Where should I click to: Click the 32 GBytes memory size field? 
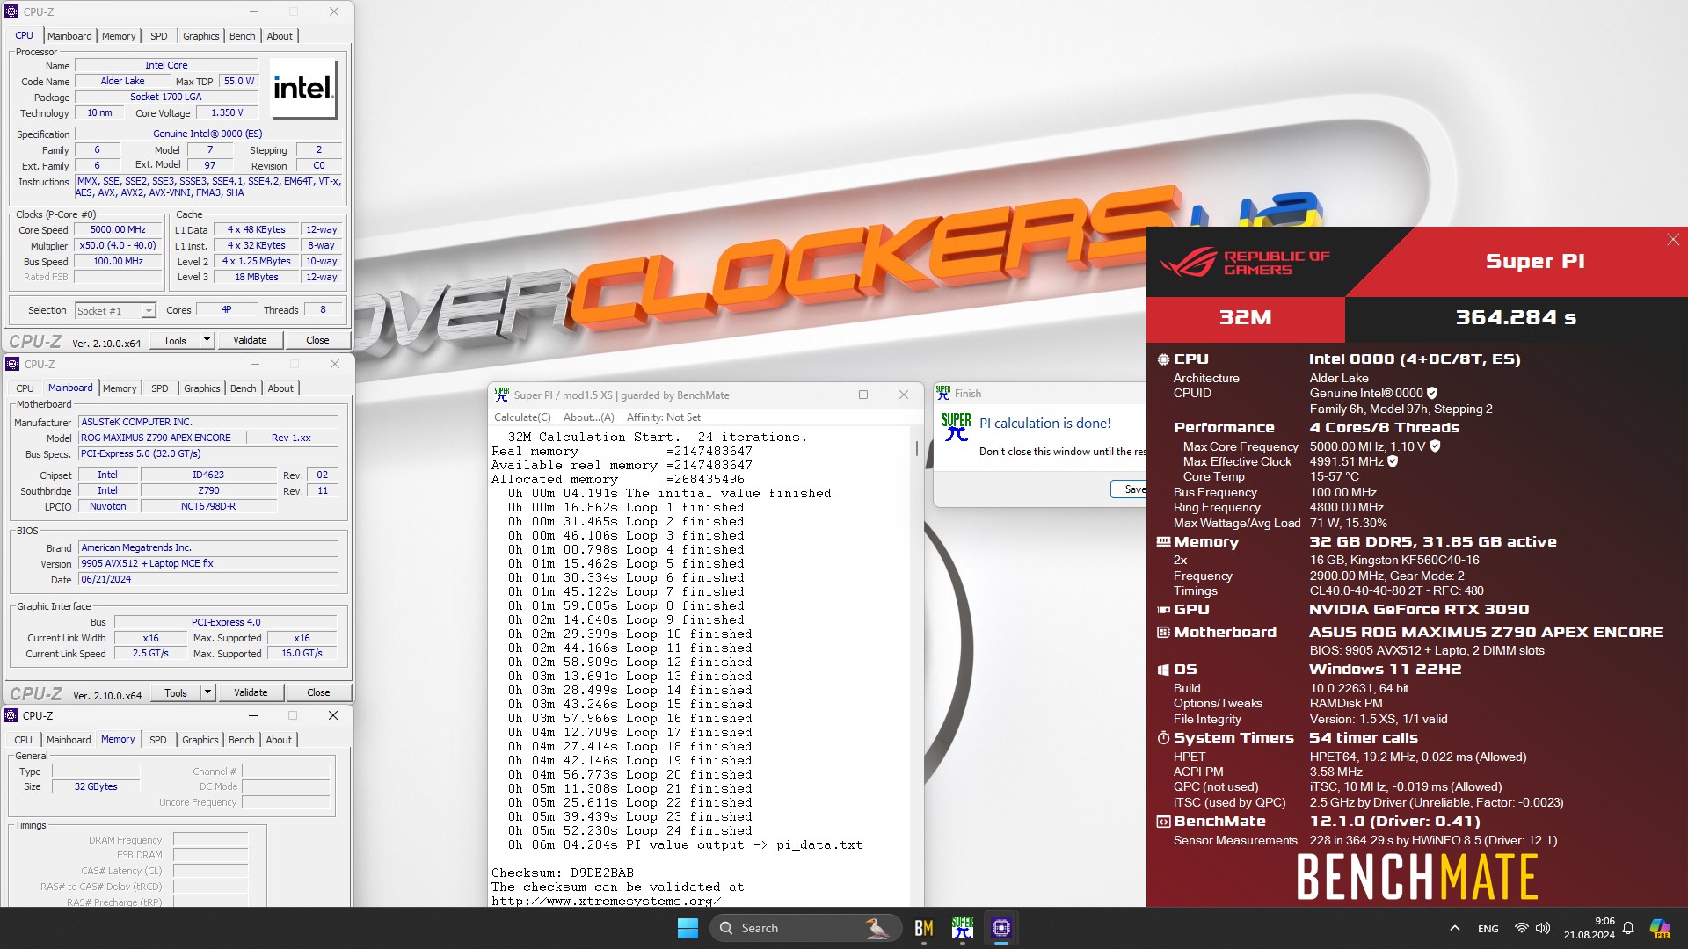96,787
